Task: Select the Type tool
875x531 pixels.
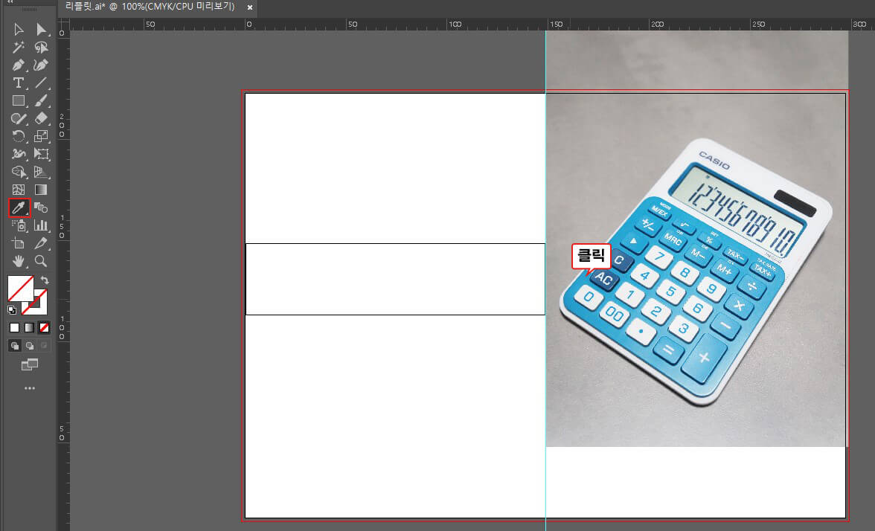Action: click(19, 83)
